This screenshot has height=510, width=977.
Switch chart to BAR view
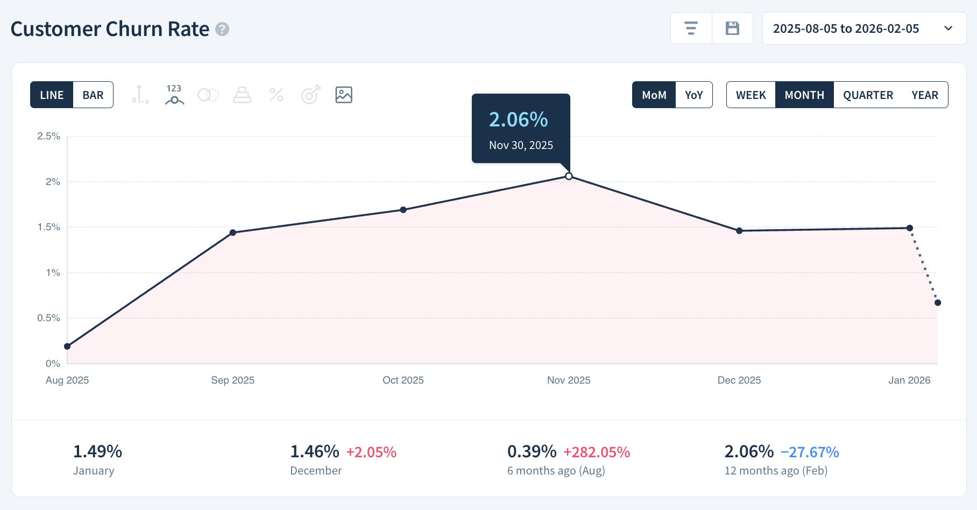[x=93, y=95]
